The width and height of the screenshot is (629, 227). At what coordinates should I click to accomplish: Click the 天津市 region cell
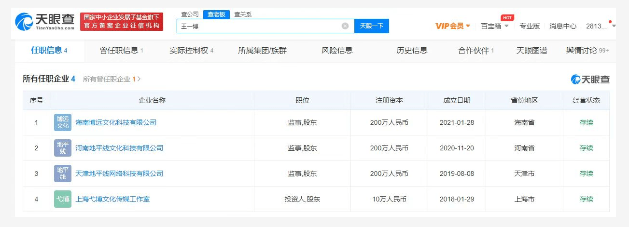click(x=524, y=174)
